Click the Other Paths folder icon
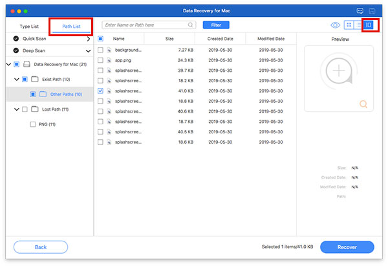 [43, 94]
